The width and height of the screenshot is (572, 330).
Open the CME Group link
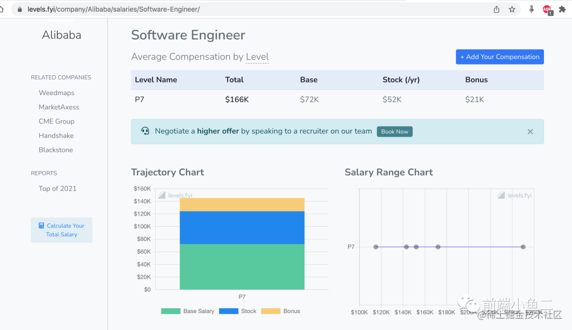click(57, 121)
